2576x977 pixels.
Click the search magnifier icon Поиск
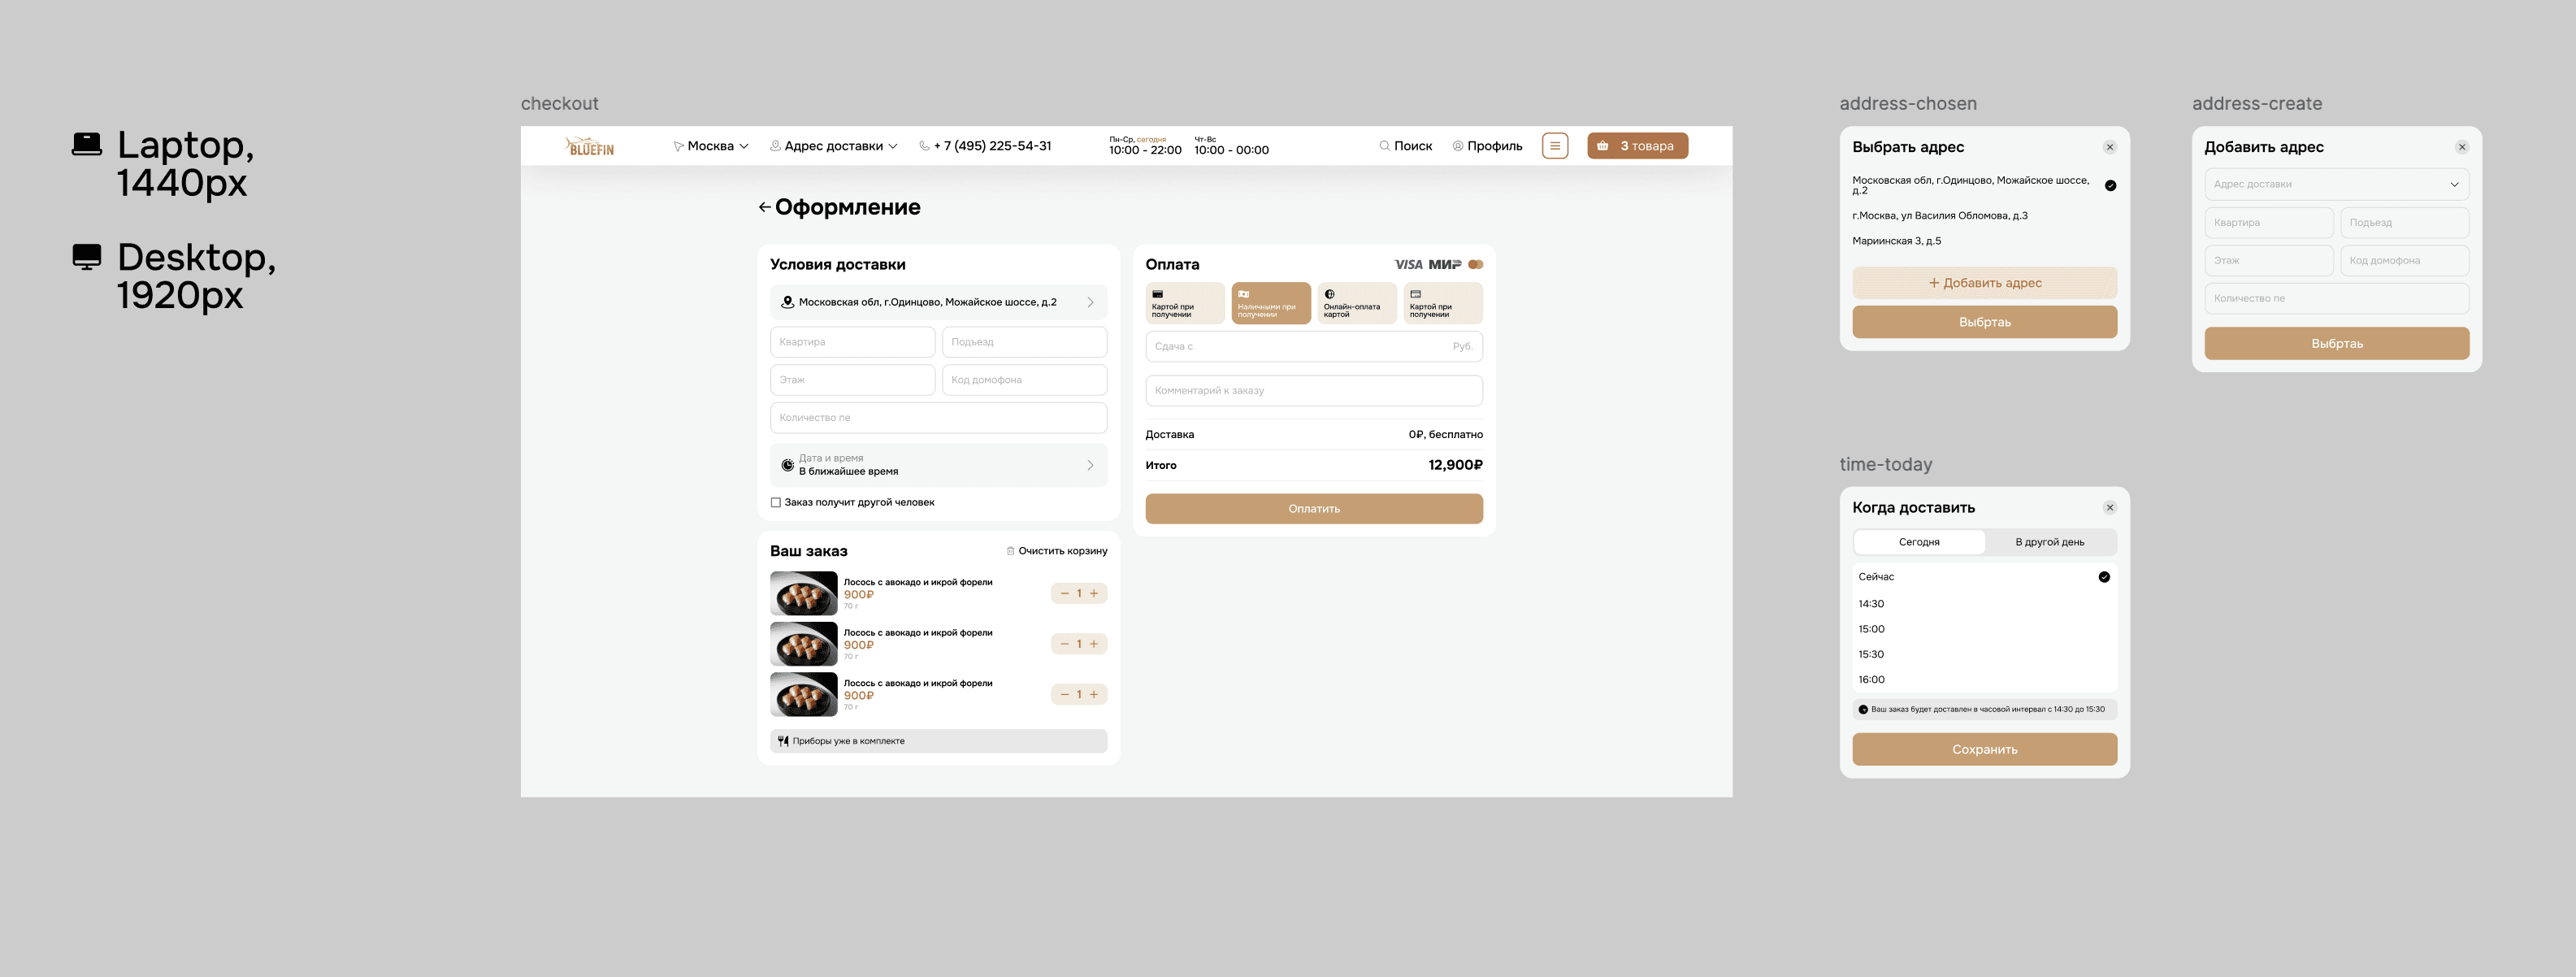(x=1384, y=146)
